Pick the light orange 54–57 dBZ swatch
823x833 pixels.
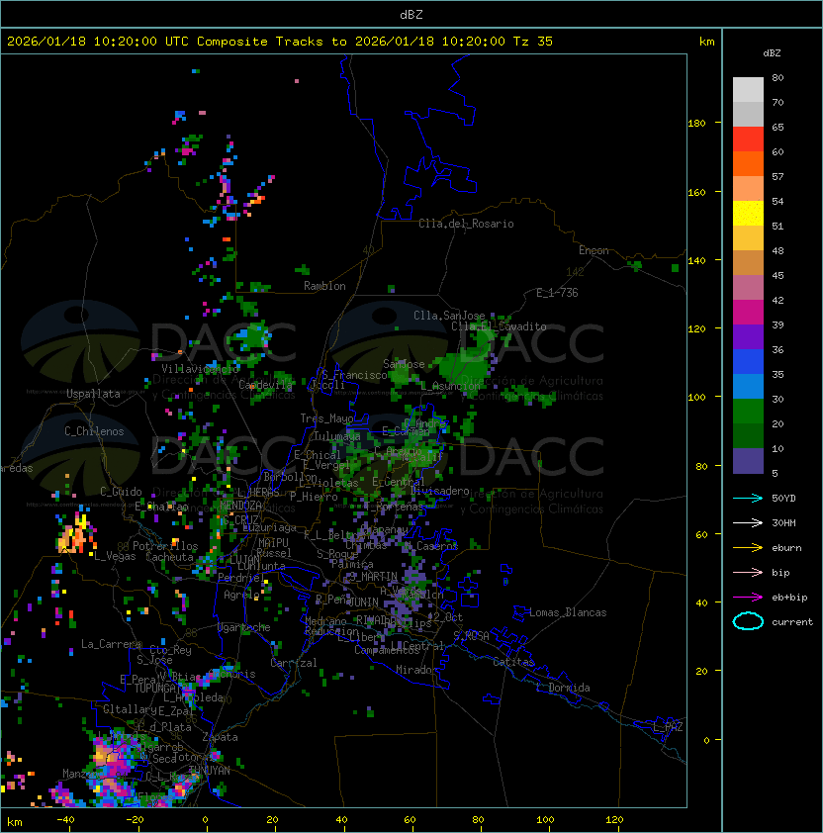coord(748,189)
